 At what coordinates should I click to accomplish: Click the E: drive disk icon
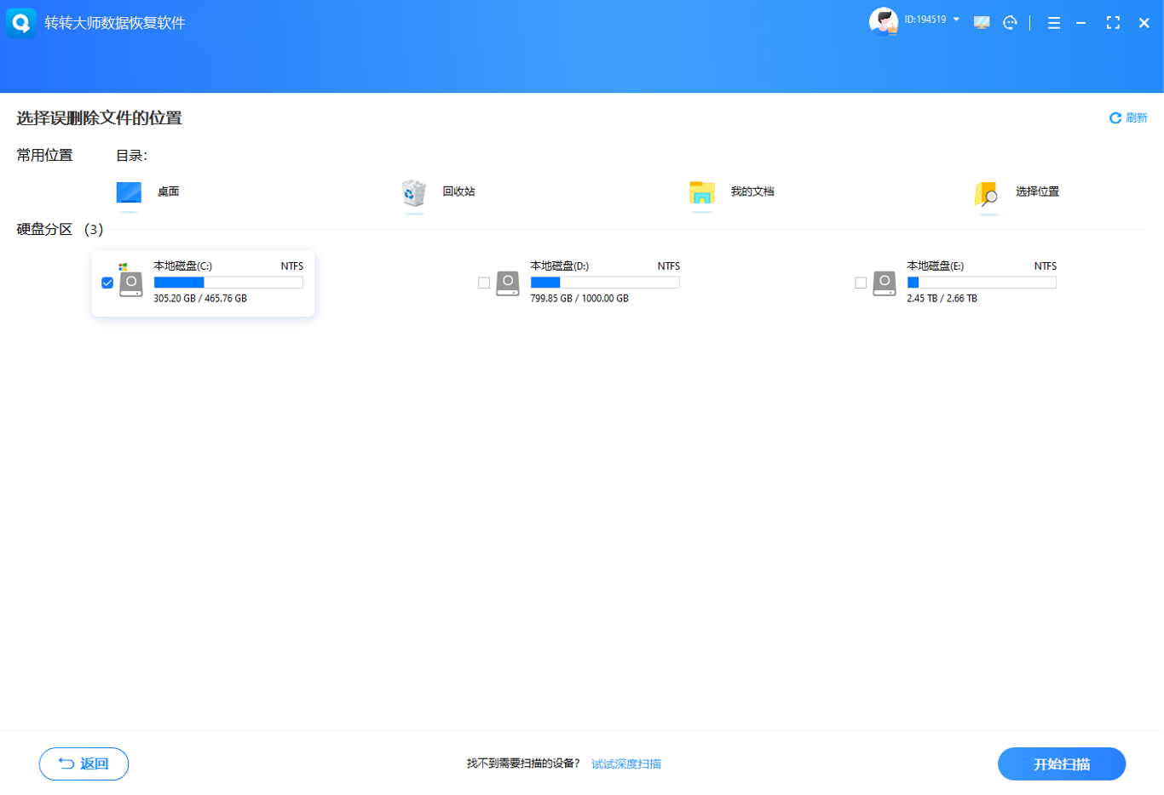point(885,283)
